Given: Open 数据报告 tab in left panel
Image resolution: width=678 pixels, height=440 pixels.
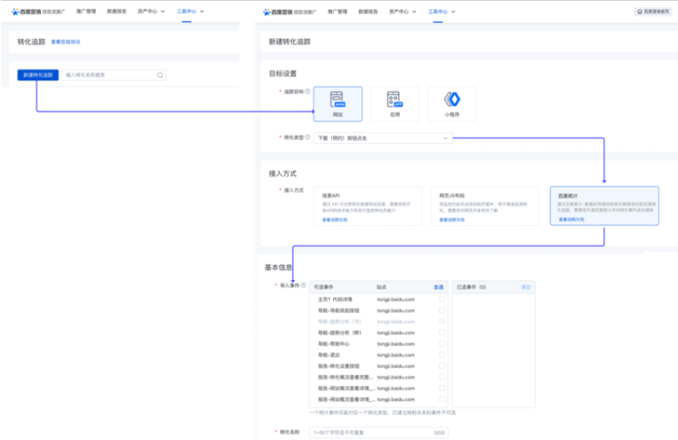Looking at the screenshot, I should (117, 12).
